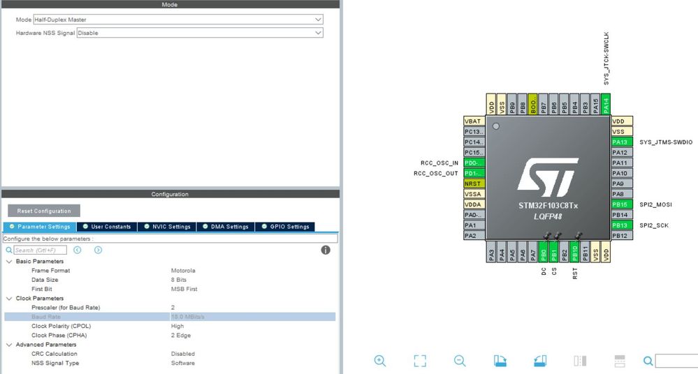Rotate the chip clockwise
698x374 pixels.
click(500, 361)
